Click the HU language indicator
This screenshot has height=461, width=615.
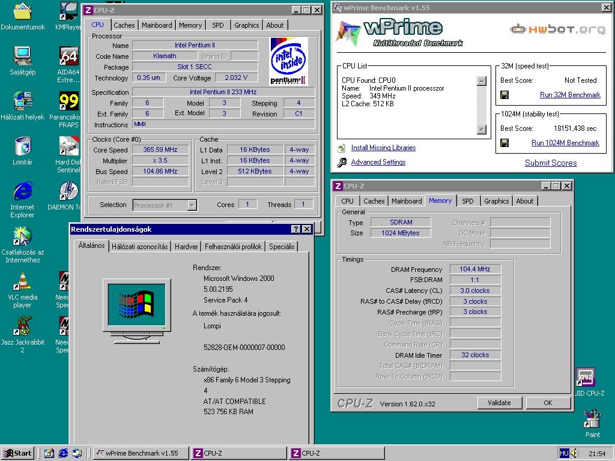564,453
